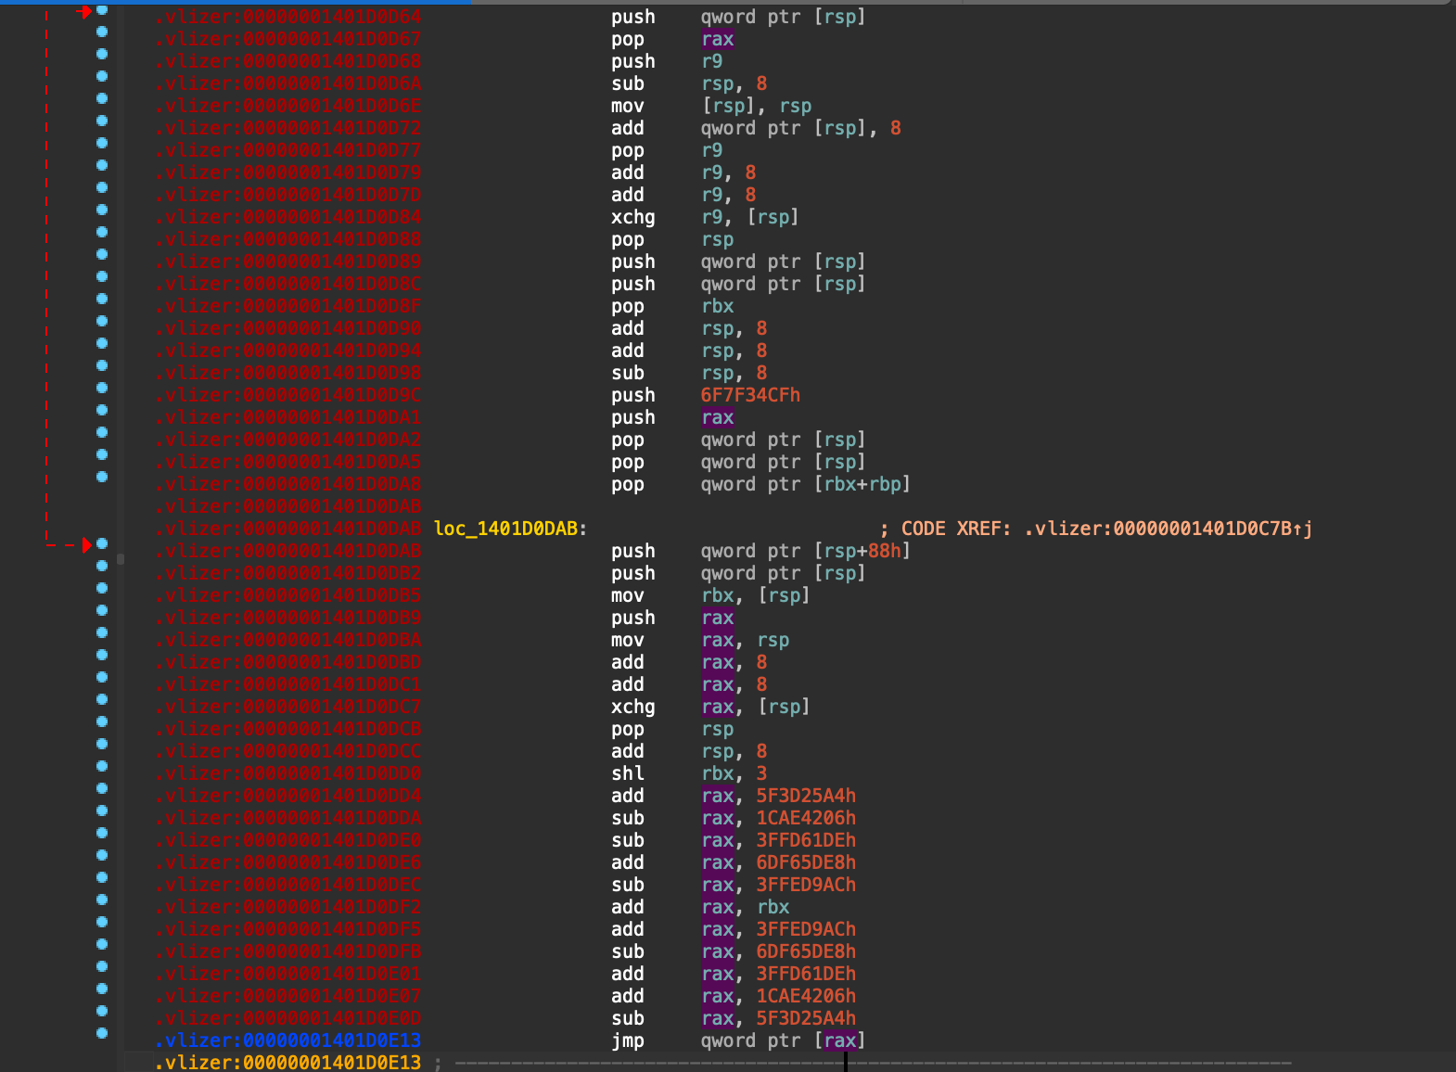Click breakpoint dot at push qword ptr [rsp+88h]

pos(102,543)
